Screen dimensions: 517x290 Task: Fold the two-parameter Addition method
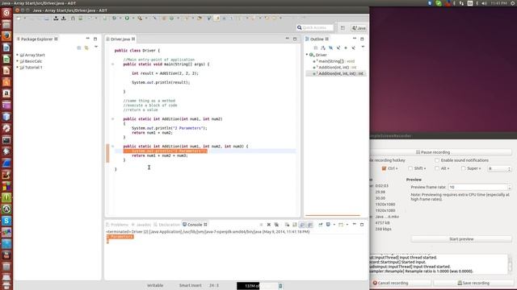[x=113, y=119]
